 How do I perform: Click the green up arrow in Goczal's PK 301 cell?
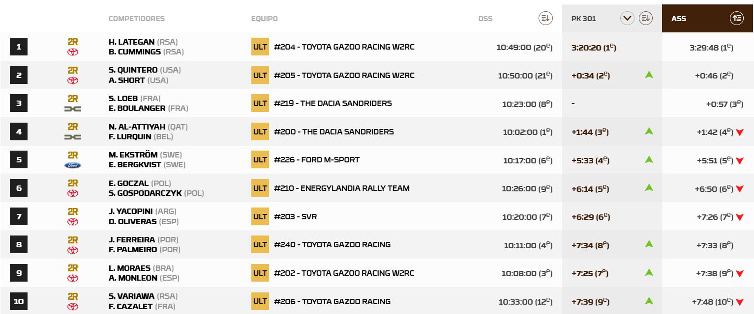click(x=649, y=188)
